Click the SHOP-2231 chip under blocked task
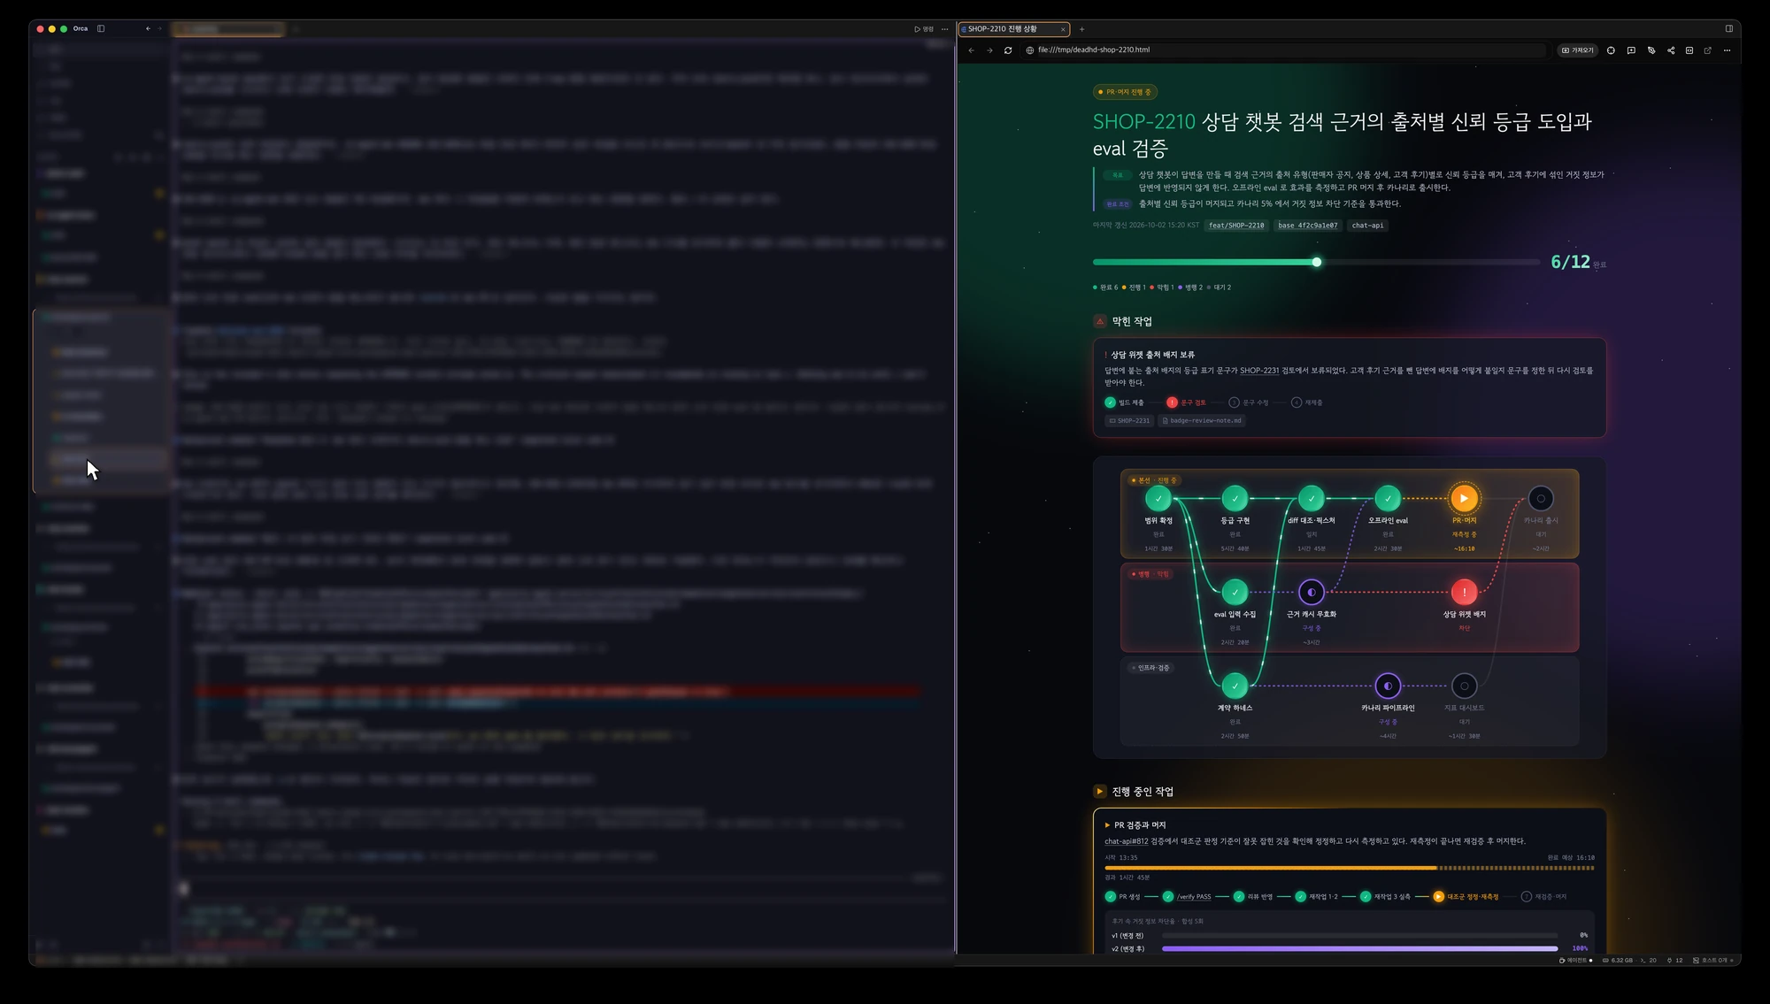 point(1129,421)
